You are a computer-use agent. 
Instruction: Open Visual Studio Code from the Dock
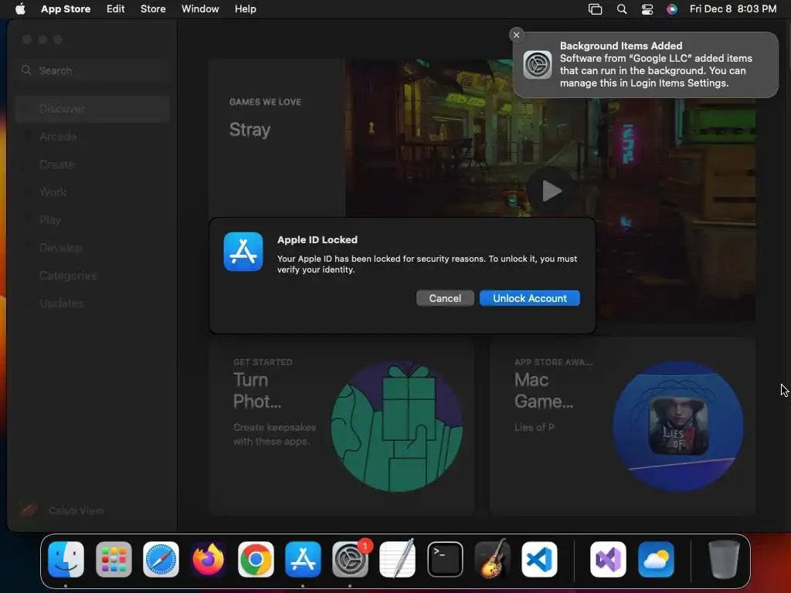pos(539,559)
